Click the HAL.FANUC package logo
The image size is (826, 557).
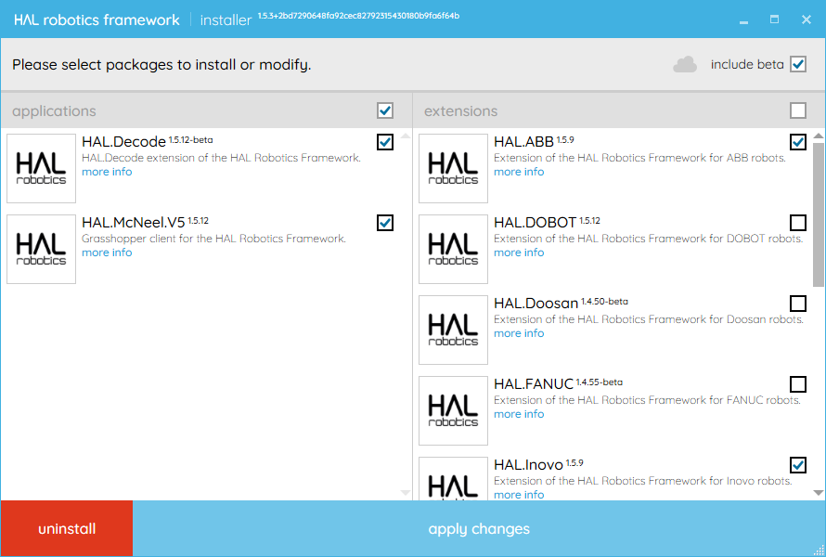(453, 410)
